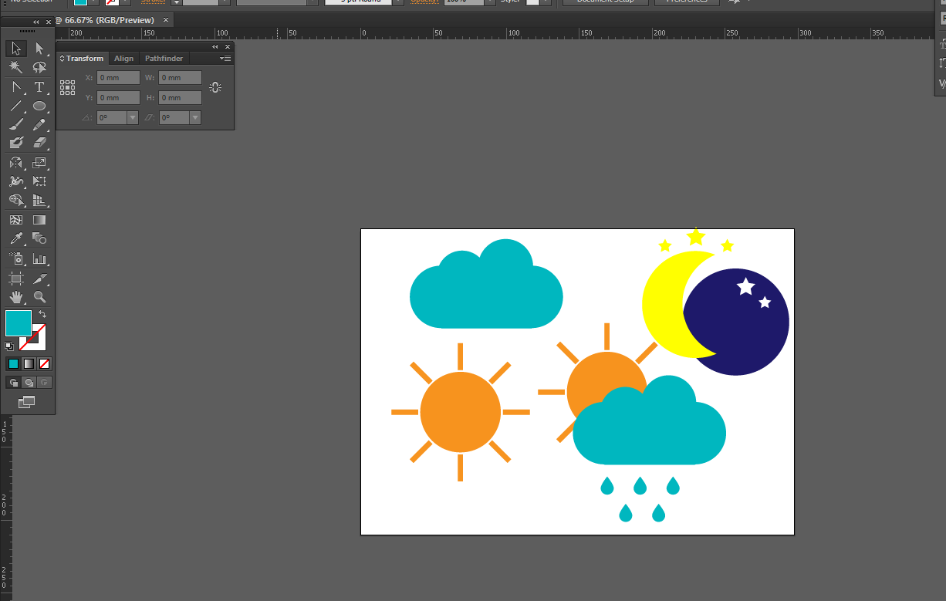Select the Magic Wand tool

coord(16,67)
